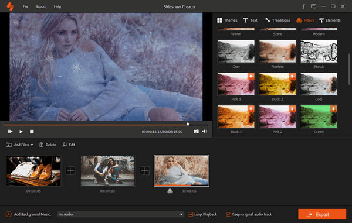Image resolution: width=352 pixels, height=223 pixels.
Task: Click the Delete button above timeline
Action: coord(48,145)
